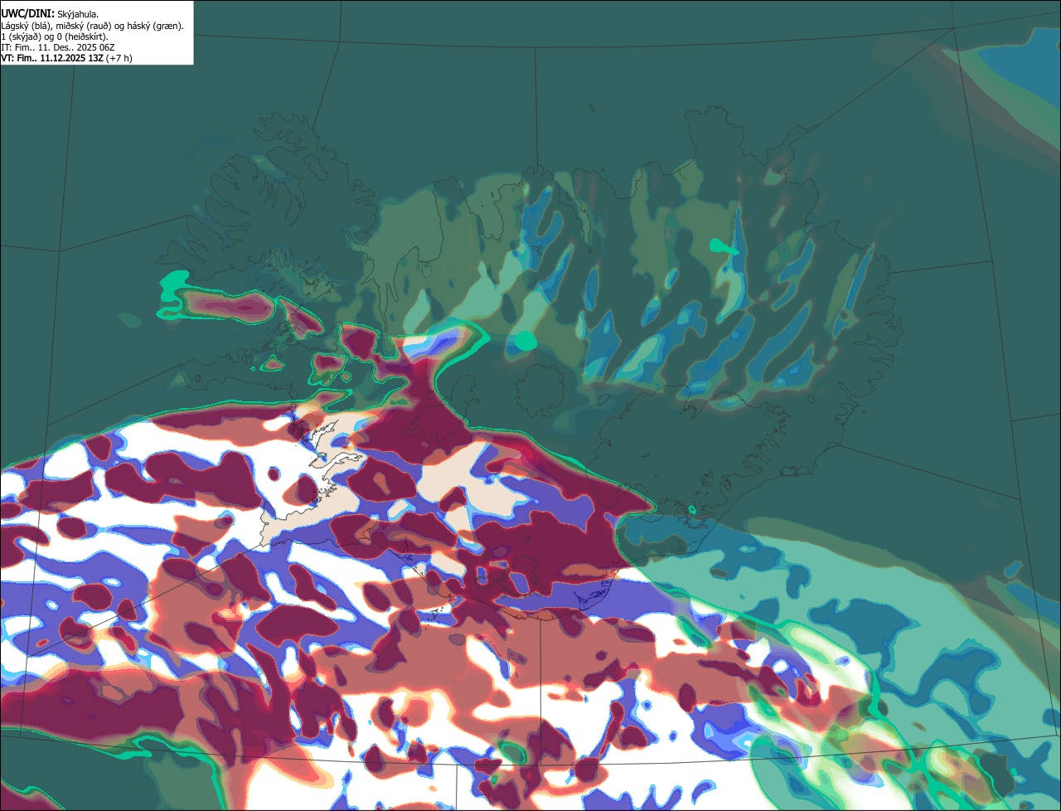Click the 'Lágský (blá), miðský (rauð)' legend line
Viewport: 1061px width, 811px height.
[x=93, y=26]
